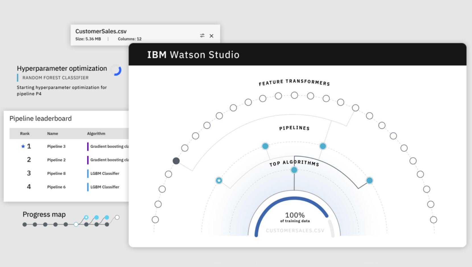
Task: Click the empty final node in Progress map
Action: tap(117, 217)
